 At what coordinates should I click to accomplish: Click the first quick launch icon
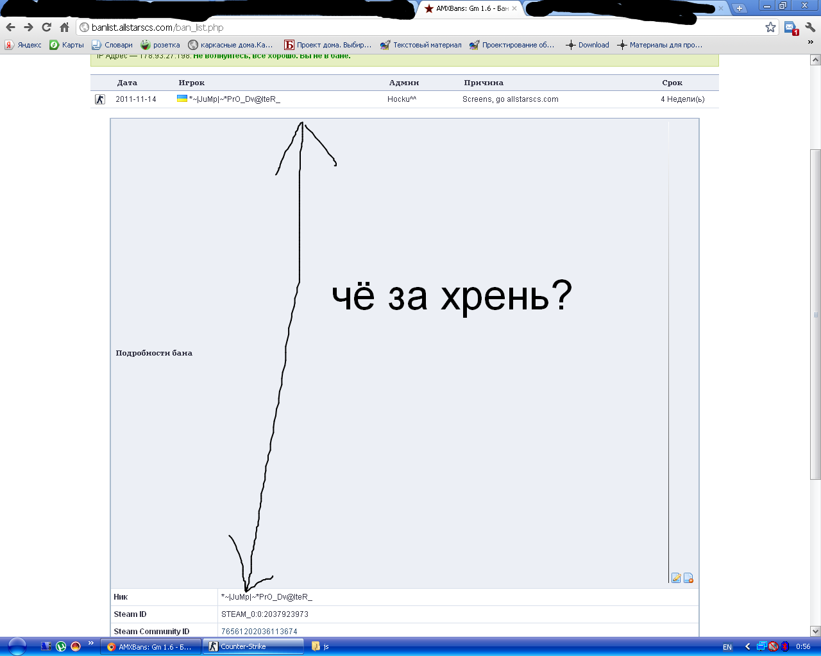[46, 646]
